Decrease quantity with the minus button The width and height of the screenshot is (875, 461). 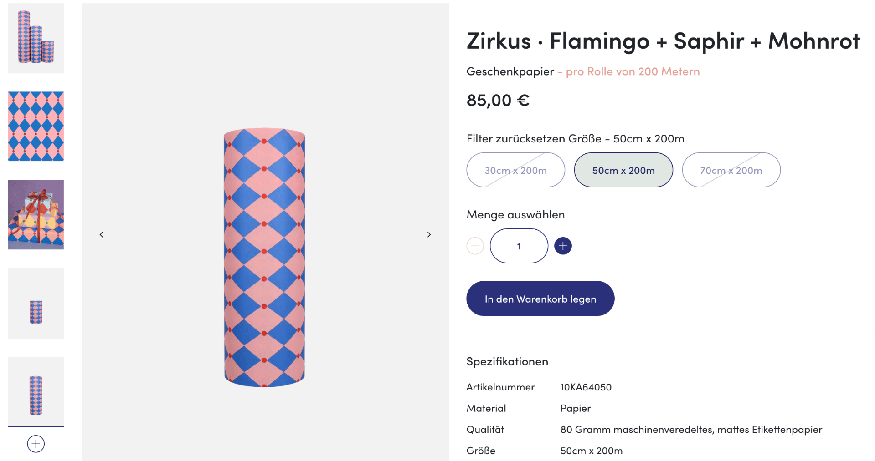click(x=475, y=246)
